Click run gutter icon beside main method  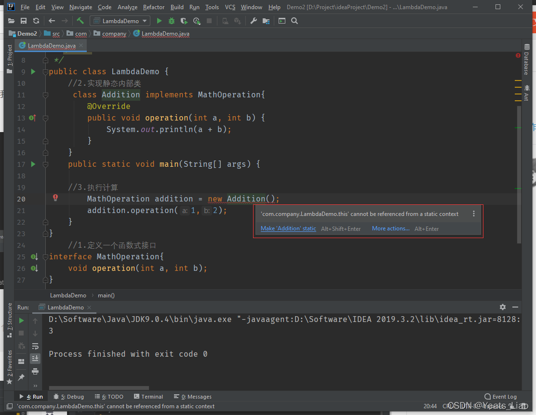tap(33, 164)
